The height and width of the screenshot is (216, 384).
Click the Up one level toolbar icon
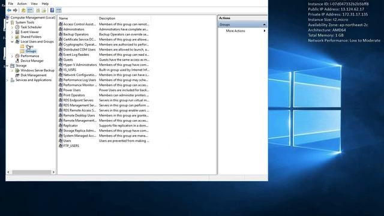pyautogui.click(x=23, y=10)
